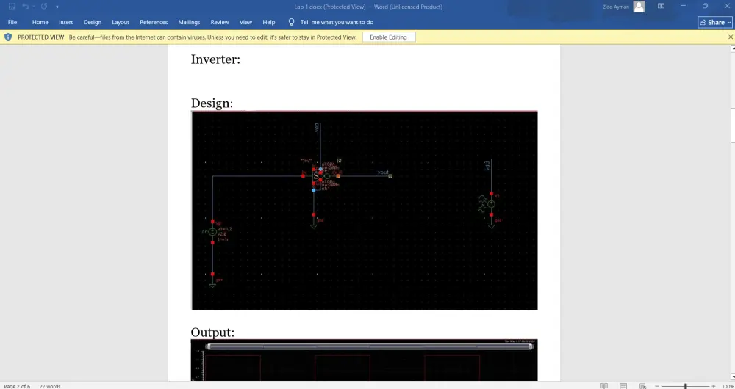Image resolution: width=735 pixels, height=389 pixels.
Task: Minimize the Word window
Action: pos(683,6)
